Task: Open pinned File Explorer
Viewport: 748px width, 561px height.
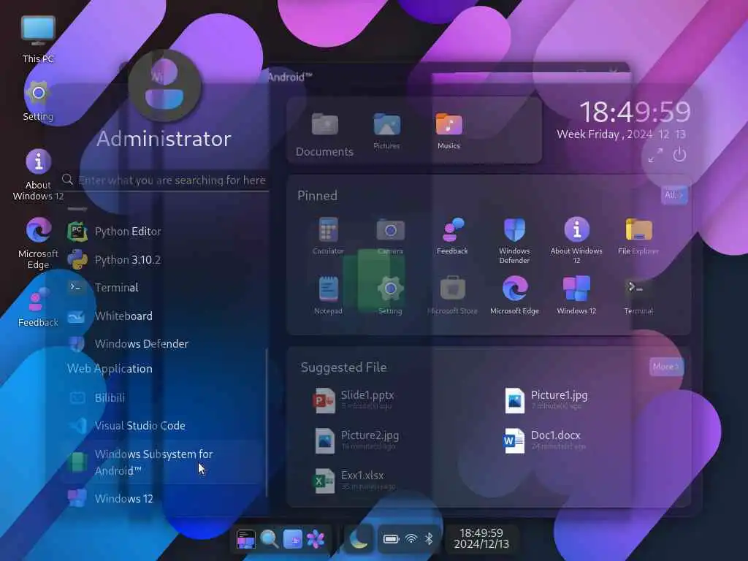Action: (x=638, y=236)
